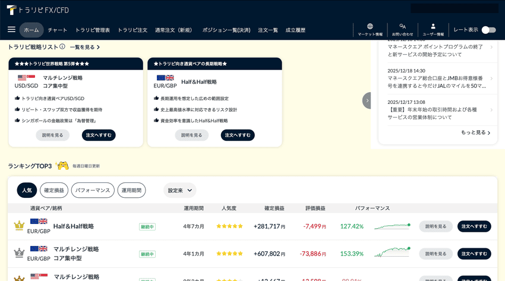Open 年末年始の取引時間 news chevron
The image size is (505, 281).
click(491, 110)
